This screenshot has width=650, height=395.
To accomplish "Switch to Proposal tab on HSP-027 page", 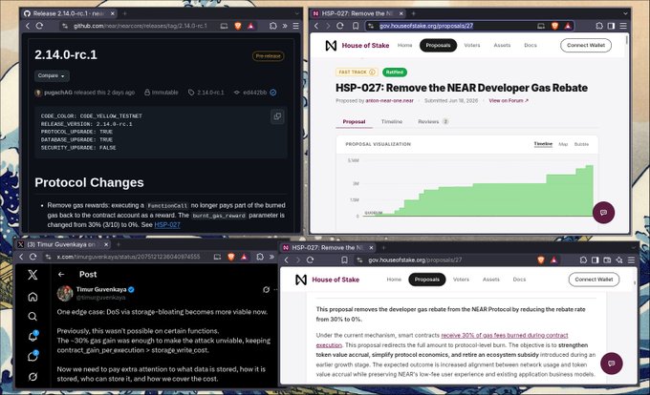I will tap(354, 121).
